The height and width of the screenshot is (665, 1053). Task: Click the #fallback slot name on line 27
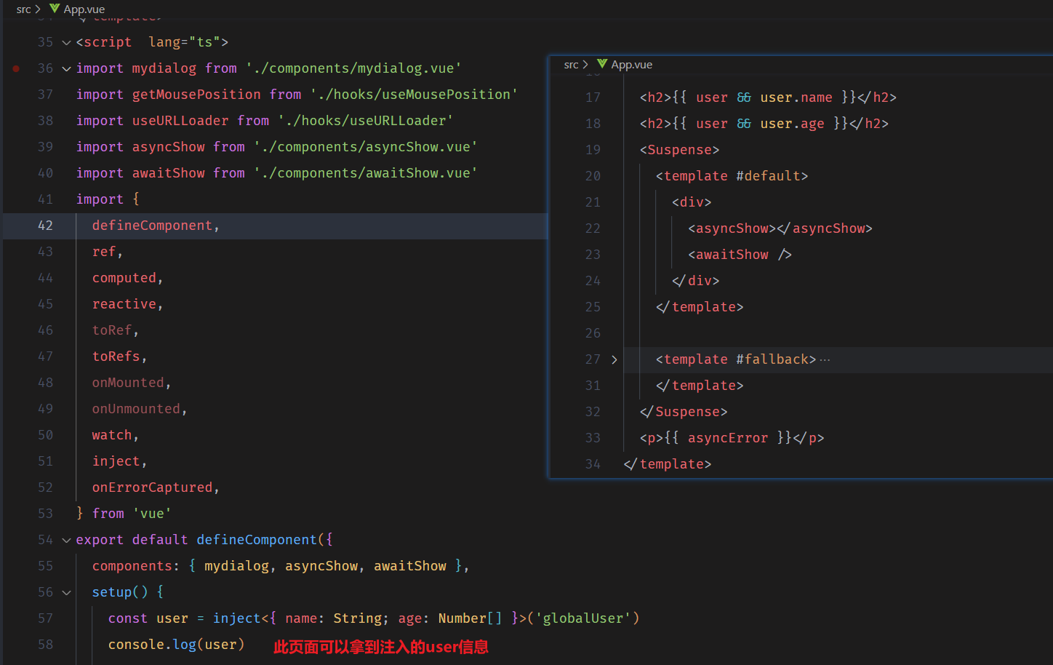coord(772,359)
